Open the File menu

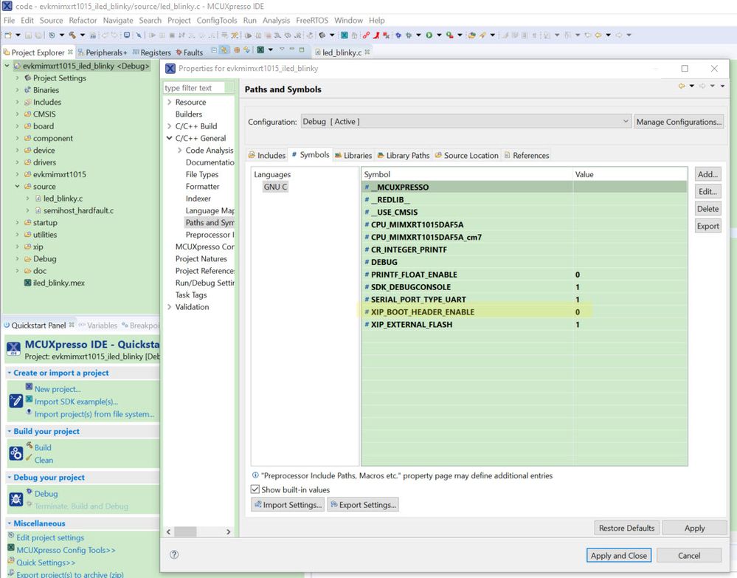tap(10, 20)
